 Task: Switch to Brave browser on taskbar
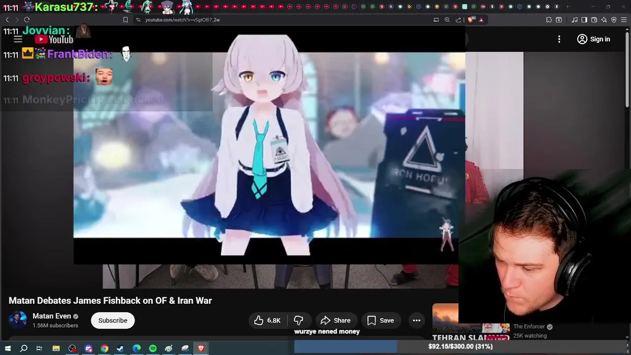point(201,349)
